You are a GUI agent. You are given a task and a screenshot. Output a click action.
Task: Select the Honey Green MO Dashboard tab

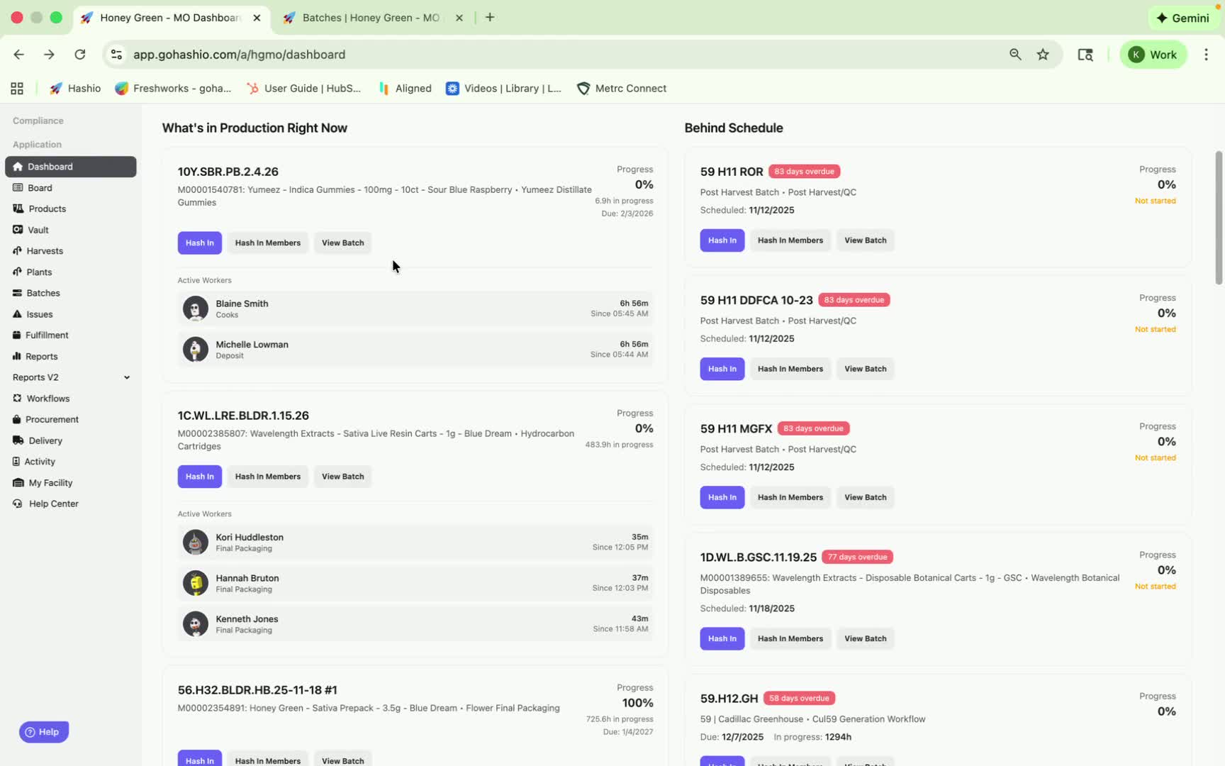pos(171,18)
